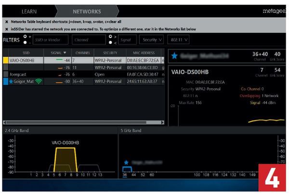Screen dimensions: 289x195
Task: Click the Co-Channel 0 label
Action: click(252, 89)
